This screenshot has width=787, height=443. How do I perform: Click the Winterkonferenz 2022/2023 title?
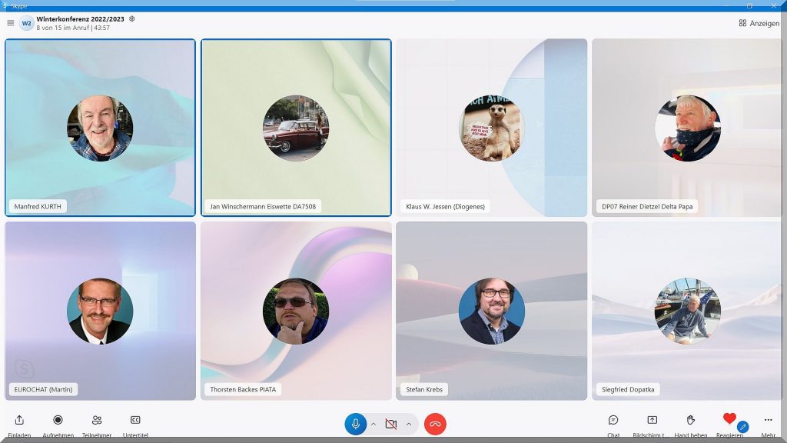pyautogui.click(x=81, y=18)
